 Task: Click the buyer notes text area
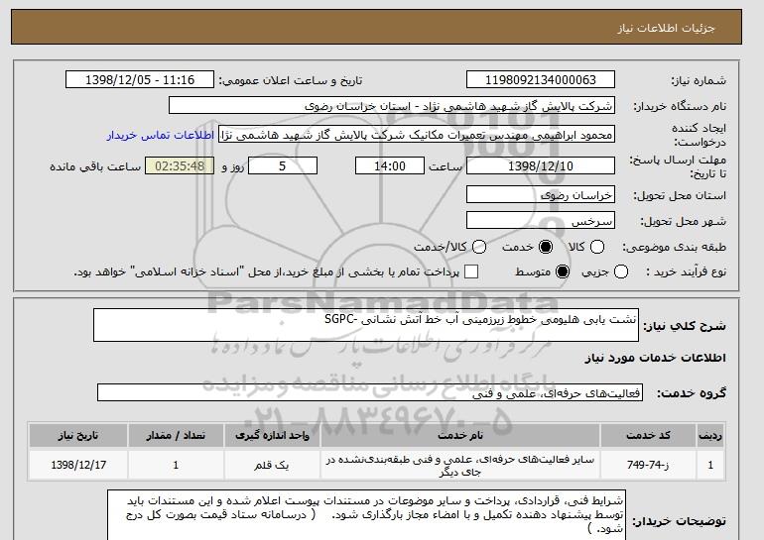coord(366,514)
